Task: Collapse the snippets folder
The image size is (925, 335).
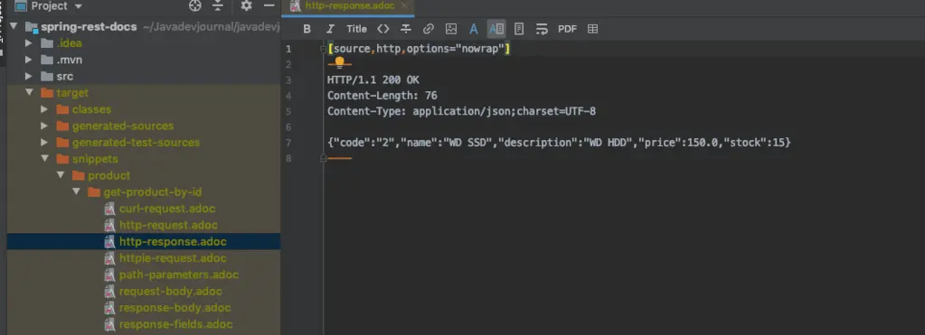Action: [x=45, y=159]
